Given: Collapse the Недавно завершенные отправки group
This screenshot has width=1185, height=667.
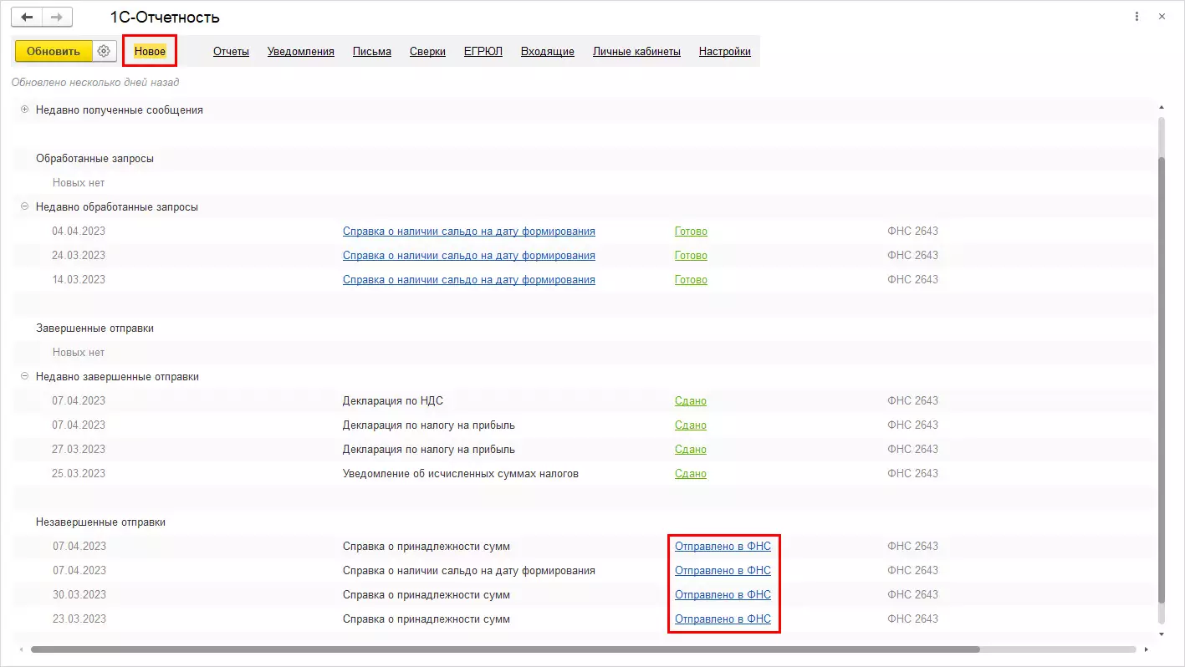Looking at the screenshot, I should coord(24,376).
